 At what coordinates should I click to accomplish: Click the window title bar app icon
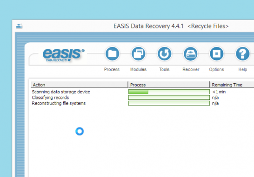[x=19, y=26]
